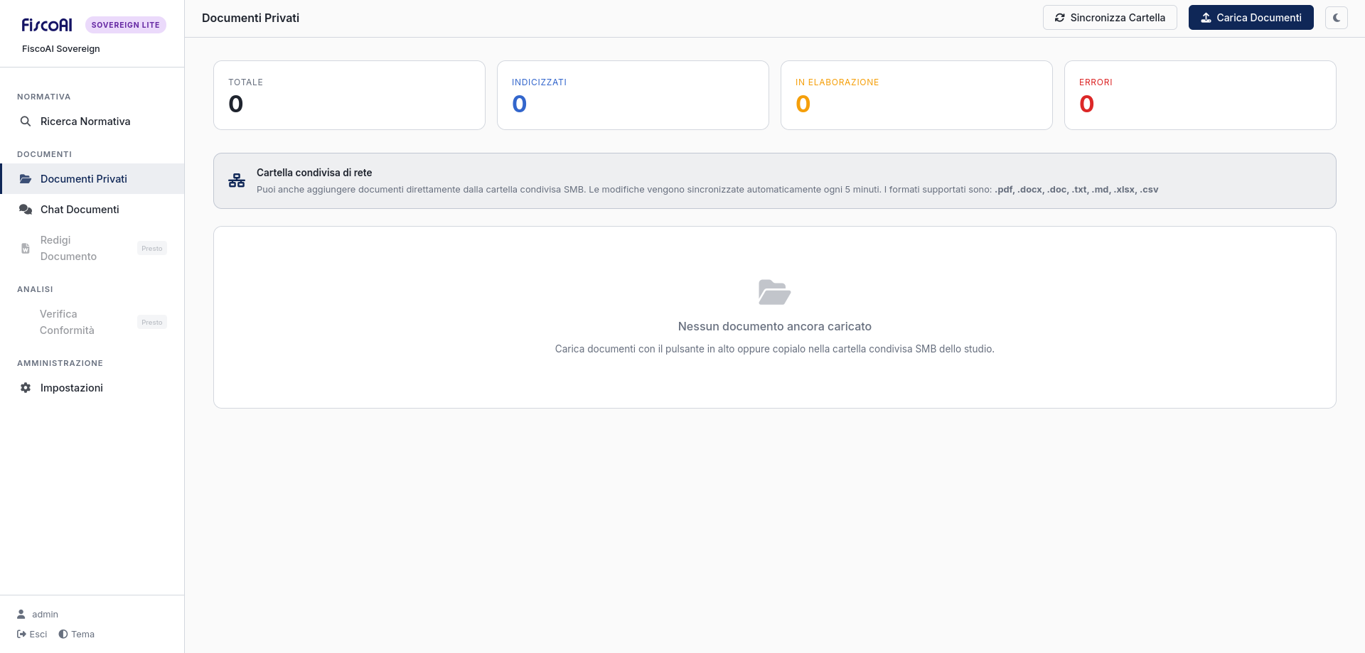1365x653 pixels.
Task: Click 'FiscoAI Sovereign' subtitle text
Action: coord(61,48)
